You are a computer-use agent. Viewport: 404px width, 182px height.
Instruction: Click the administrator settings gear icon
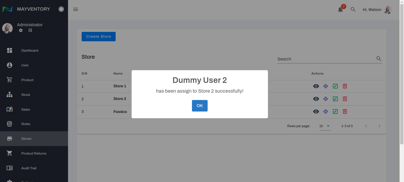click(x=21, y=30)
